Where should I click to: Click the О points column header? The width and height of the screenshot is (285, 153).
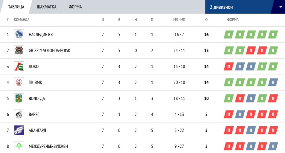click(206, 20)
